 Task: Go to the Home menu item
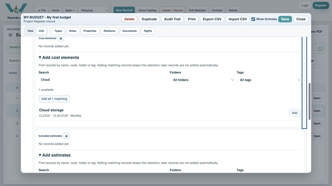56,10
